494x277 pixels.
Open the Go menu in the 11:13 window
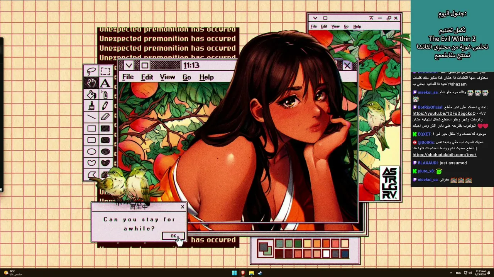tap(187, 77)
